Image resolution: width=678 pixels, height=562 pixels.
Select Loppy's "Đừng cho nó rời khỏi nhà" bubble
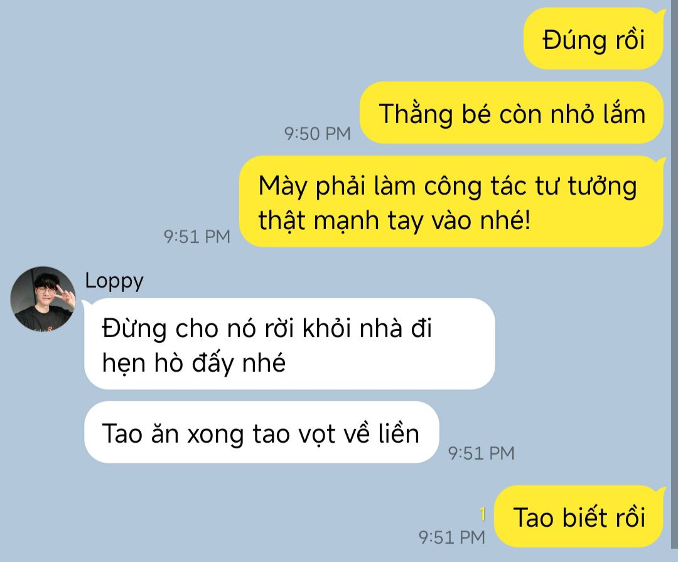coord(289,344)
